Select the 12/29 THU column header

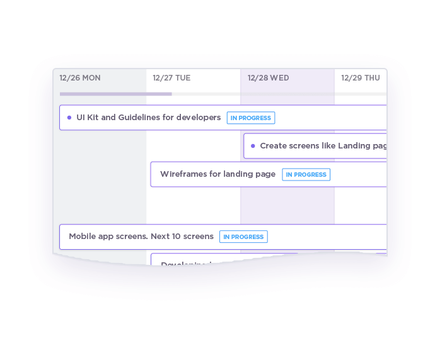click(x=361, y=78)
